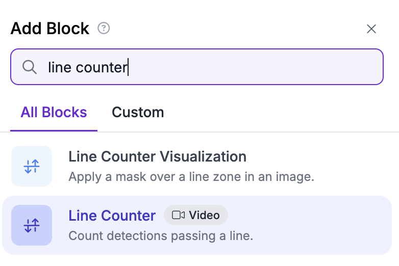The image size is (399, 266).
Task: Click the camera icon in Video badge
Action: 179,215
